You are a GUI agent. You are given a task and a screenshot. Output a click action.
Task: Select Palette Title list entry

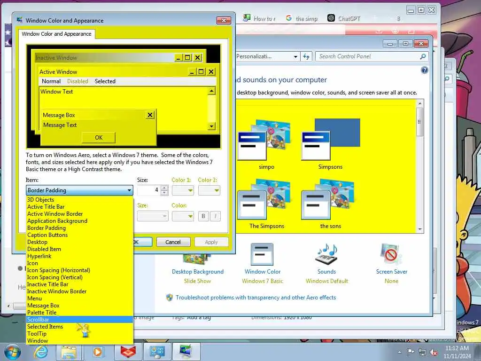click(x=79, y=313)
